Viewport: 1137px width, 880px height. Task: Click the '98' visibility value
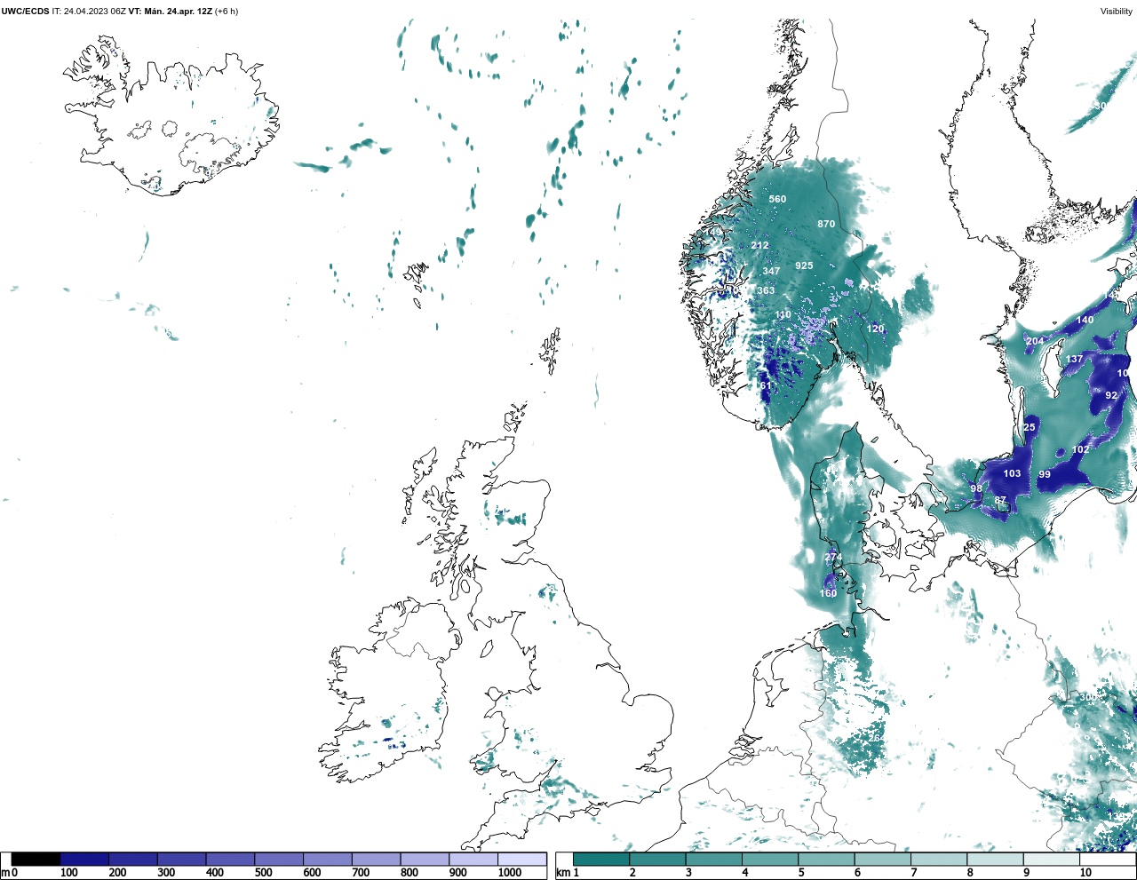(x=976, y=488)
